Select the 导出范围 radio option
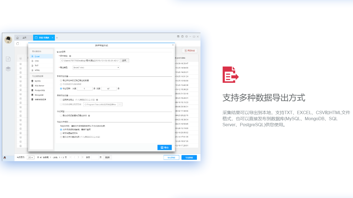The width and height of the screenshot is (353, 198). click(x=61, y=89)
